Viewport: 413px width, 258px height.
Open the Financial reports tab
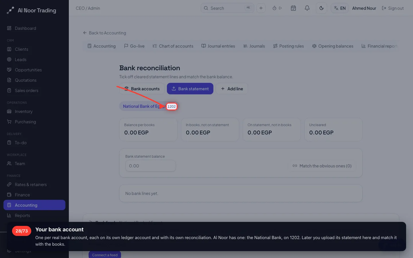tap(379, 46)
